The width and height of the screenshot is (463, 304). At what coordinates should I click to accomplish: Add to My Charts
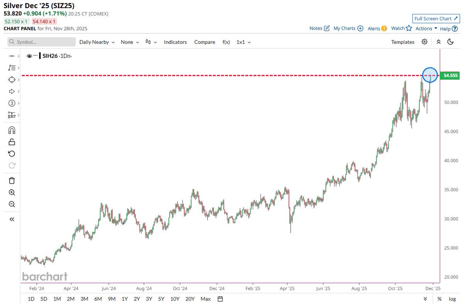[348, 28]
